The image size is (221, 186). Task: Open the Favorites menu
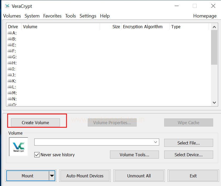(52, 16)
